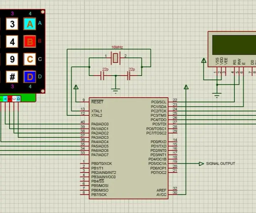Screen dimensions: 256x213
Task: Click the 16MHz crystal value label
Action: point(117,47)
